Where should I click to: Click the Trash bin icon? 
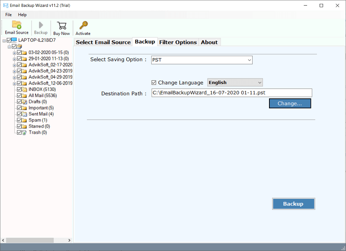pos(25,132)
